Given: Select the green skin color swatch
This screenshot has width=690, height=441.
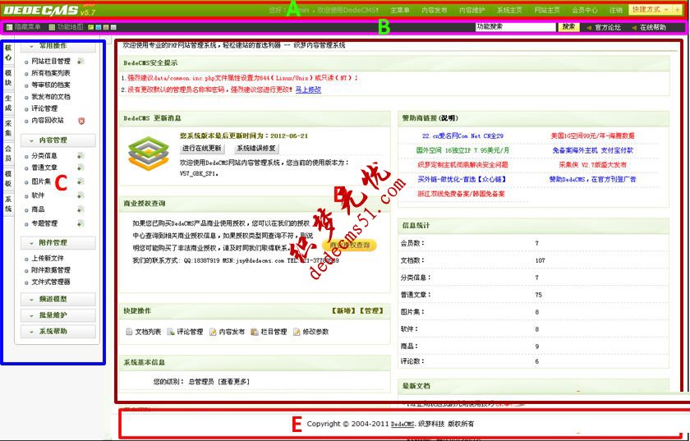Looking at the screenshot, I should pos(91,27).
